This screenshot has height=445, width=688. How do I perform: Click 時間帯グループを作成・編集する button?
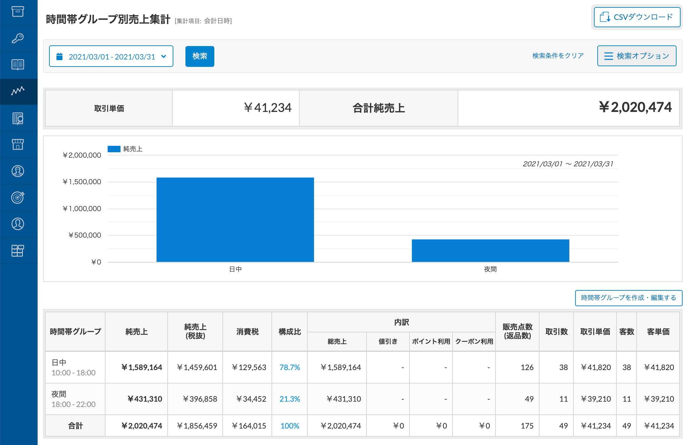click(629, 298)
